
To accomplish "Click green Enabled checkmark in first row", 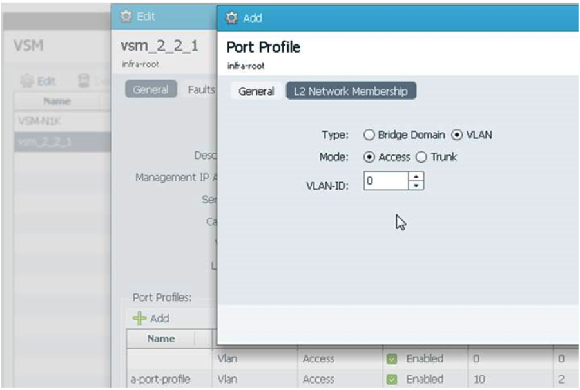I will (x=391, y=358).
